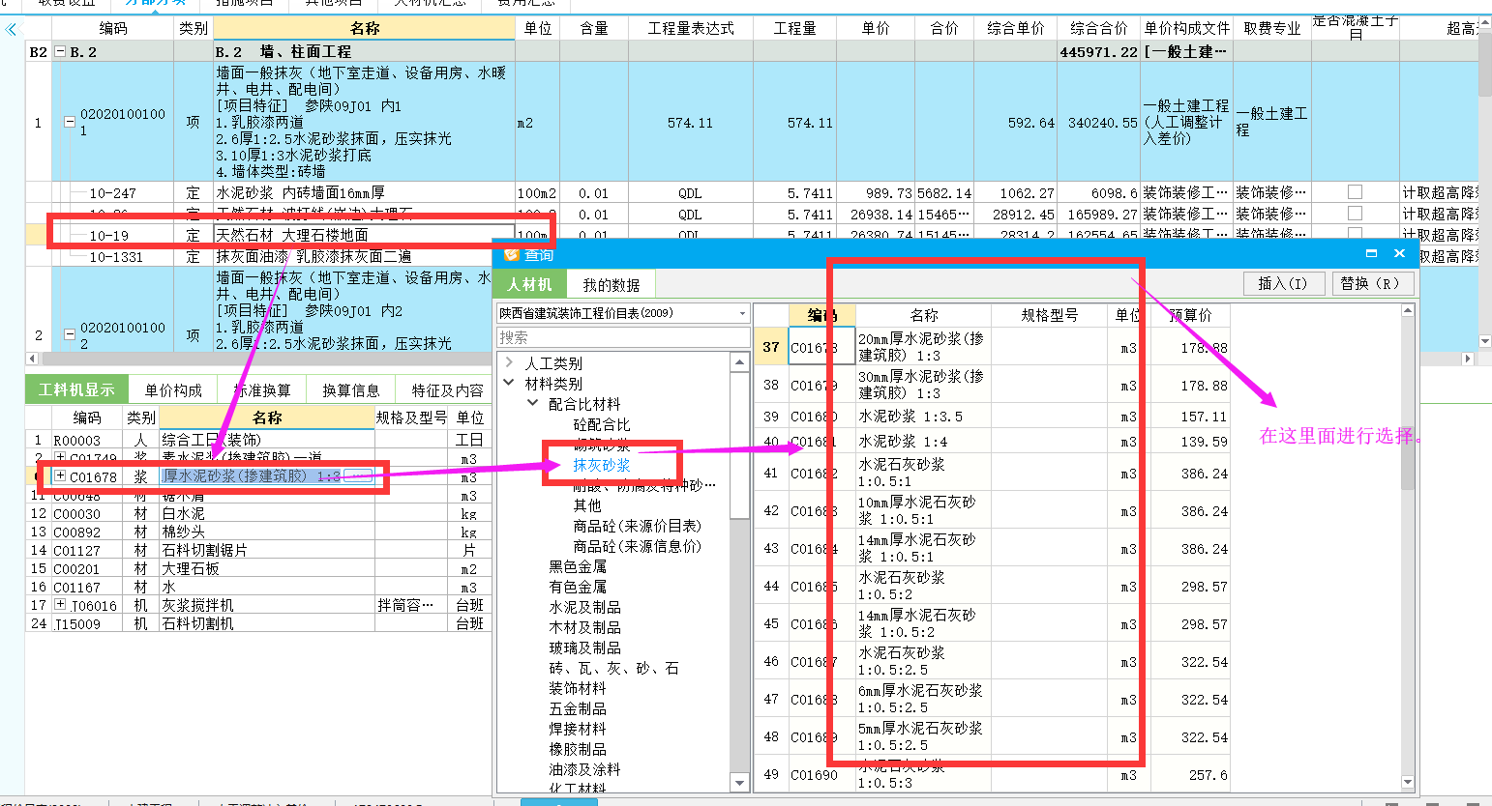Expand material row C01678

[x=60, y=476]
